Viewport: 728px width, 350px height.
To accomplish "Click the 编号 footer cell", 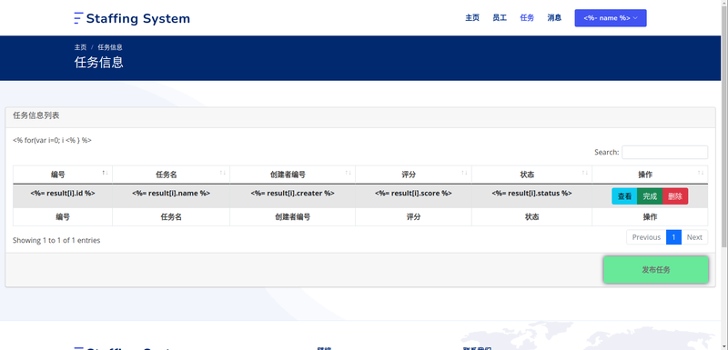I will click(x=63, y=217).
